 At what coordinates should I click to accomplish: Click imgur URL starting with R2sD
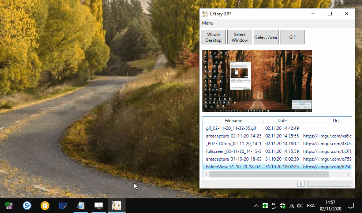click(x=327, y=167)
